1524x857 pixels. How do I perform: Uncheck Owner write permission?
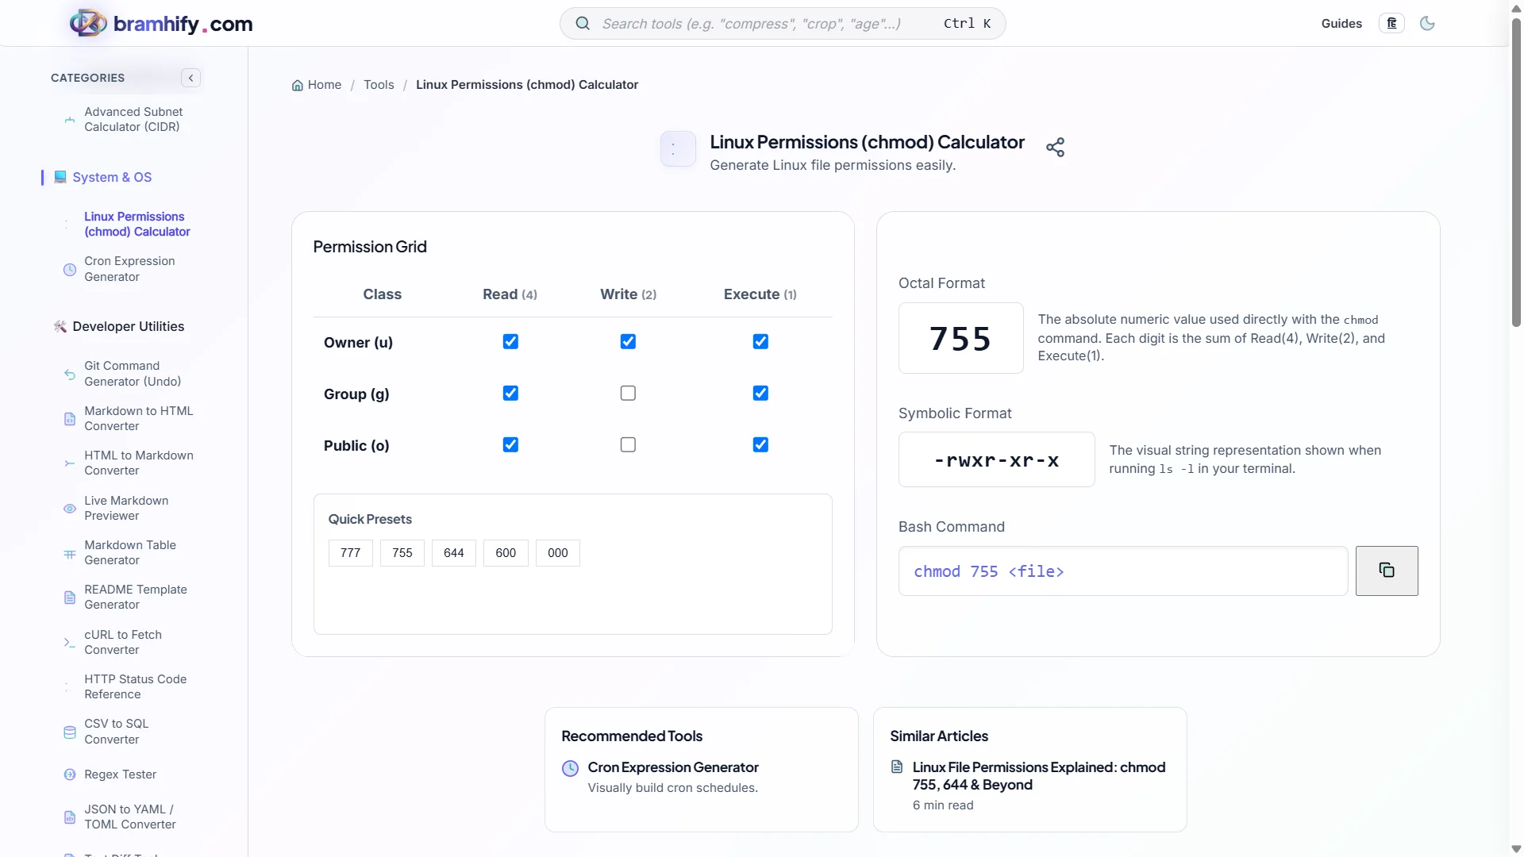tap(628, 342)
